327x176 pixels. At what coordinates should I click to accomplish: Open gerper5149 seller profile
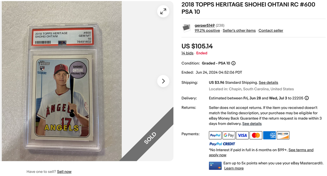[x=205, y=25]
